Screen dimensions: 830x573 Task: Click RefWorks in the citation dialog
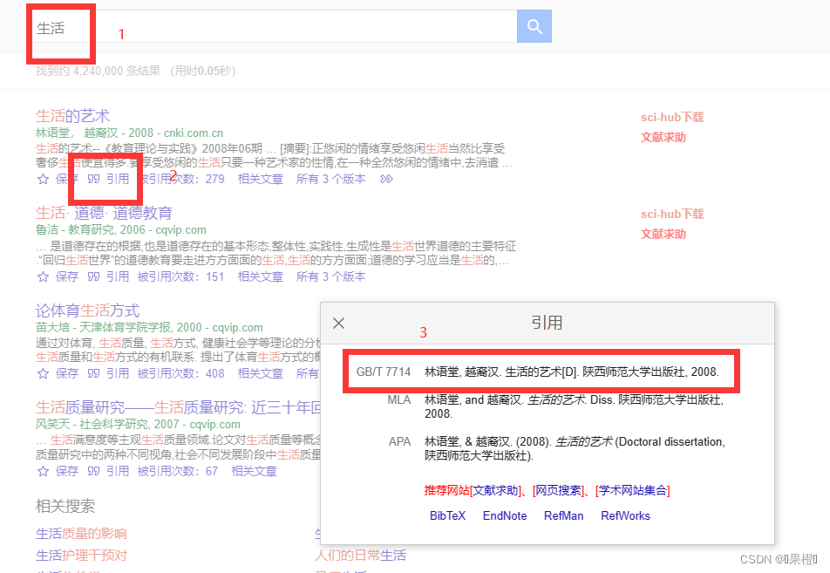pos(625,515)
